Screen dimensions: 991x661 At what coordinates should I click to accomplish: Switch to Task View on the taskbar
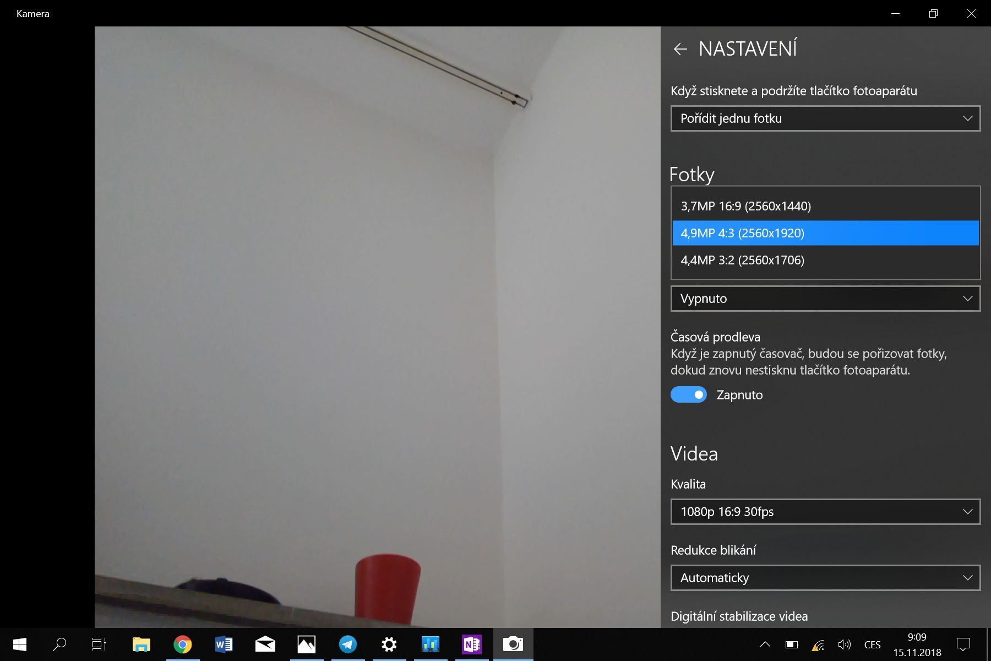click(98, 644)
